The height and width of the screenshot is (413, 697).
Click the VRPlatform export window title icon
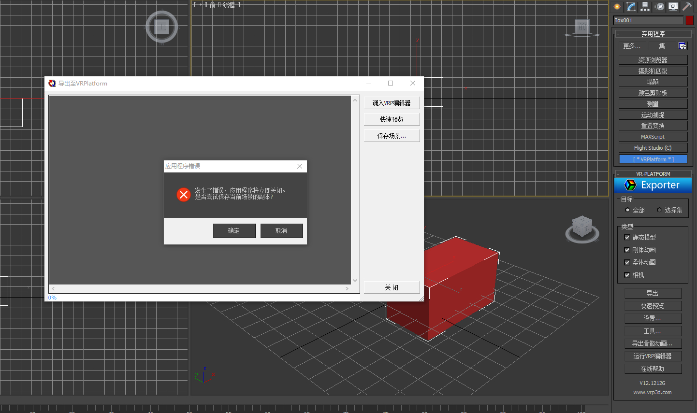[x=52, y=83]
